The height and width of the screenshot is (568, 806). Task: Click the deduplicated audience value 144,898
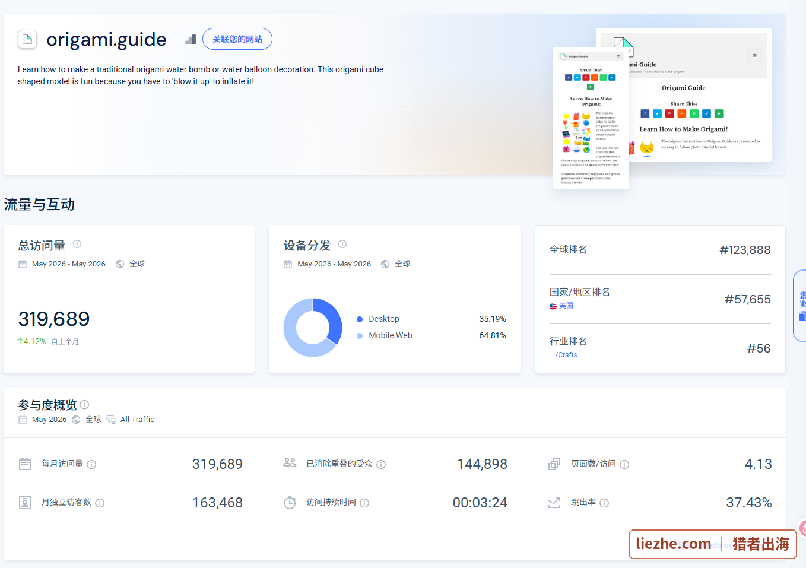click(482, 464)
